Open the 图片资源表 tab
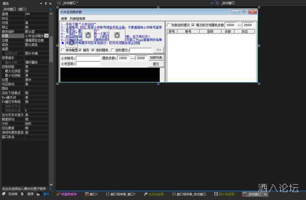 (224, 194)
